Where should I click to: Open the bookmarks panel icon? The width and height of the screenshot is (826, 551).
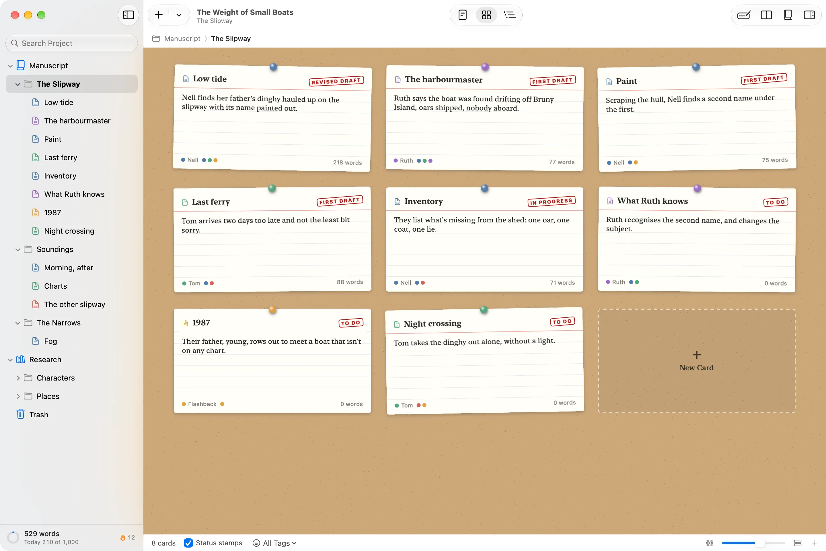click(x=788, y=15)
